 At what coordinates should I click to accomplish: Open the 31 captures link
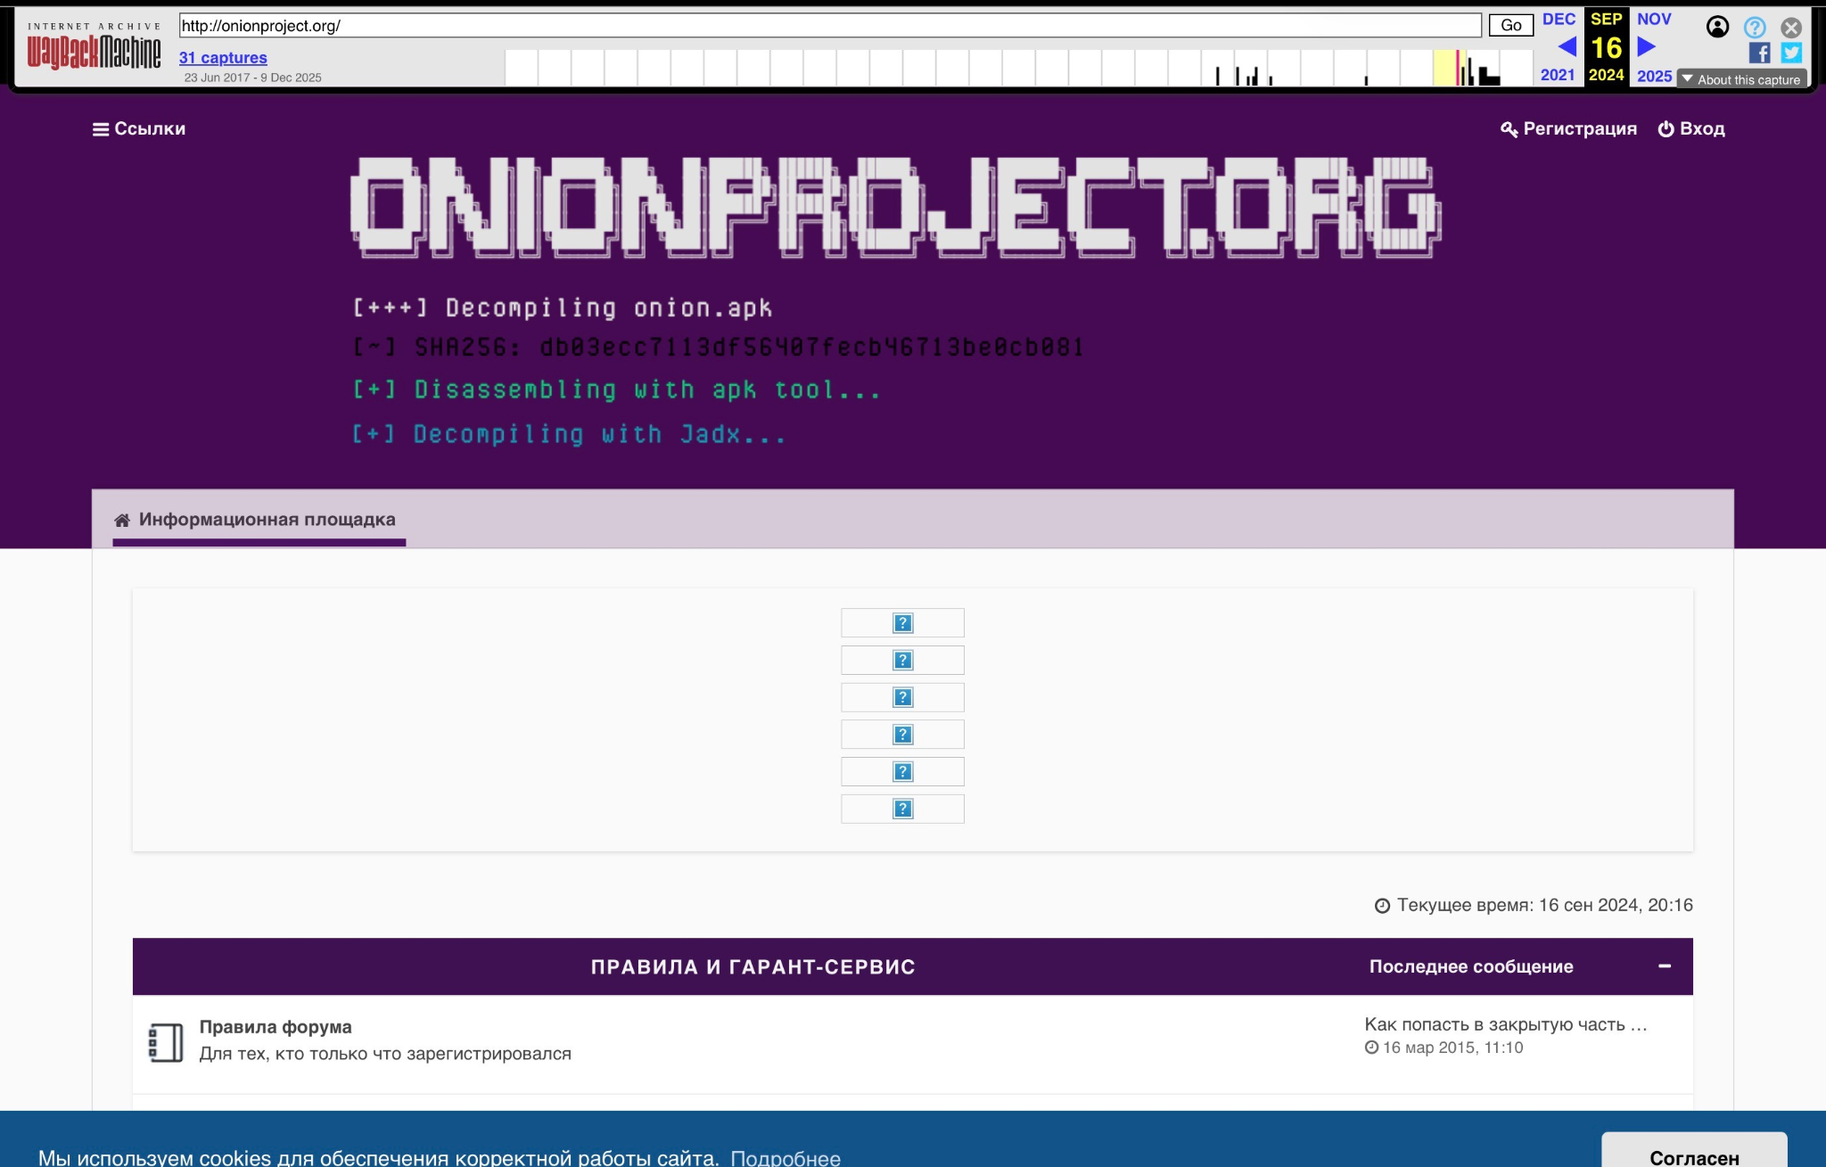click(223, 58)
